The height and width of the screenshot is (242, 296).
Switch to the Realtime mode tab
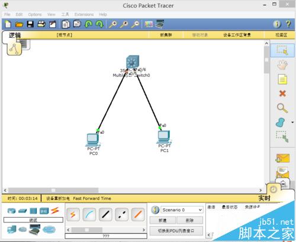point(264,198)
